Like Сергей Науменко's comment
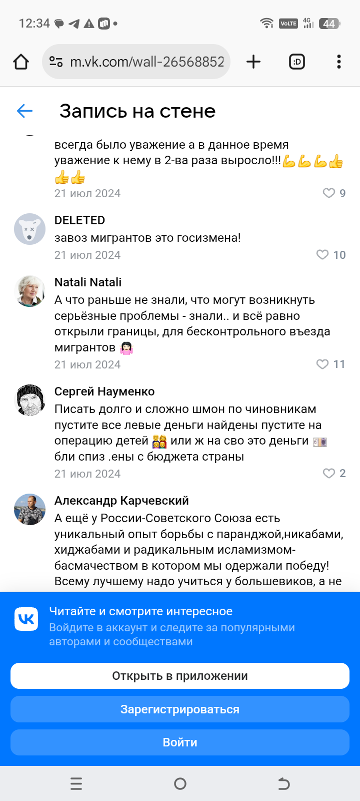Screen dimensions: 360x801 328,474
